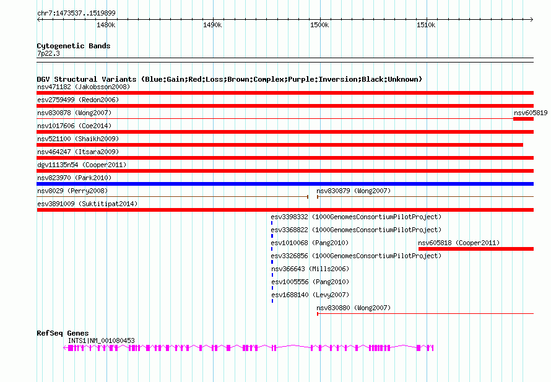
Task: Open variant esv1010068 (Pang2010) label
Action: (310, 243)
